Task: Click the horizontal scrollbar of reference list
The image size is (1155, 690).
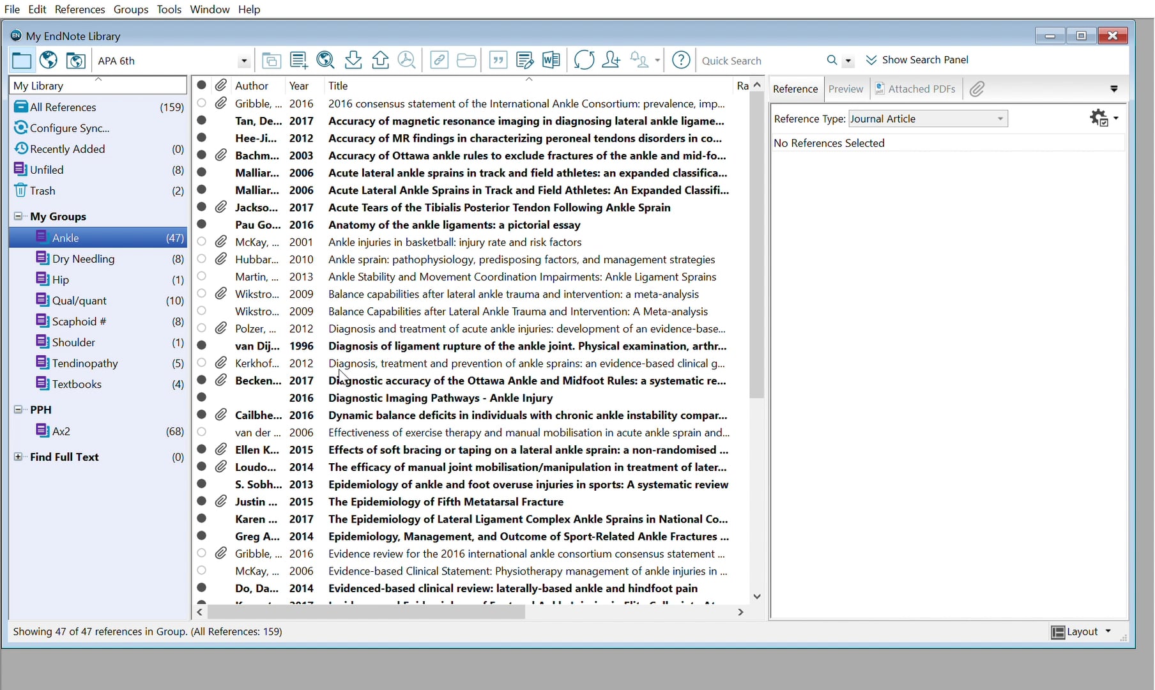Action: click(366, 612)
